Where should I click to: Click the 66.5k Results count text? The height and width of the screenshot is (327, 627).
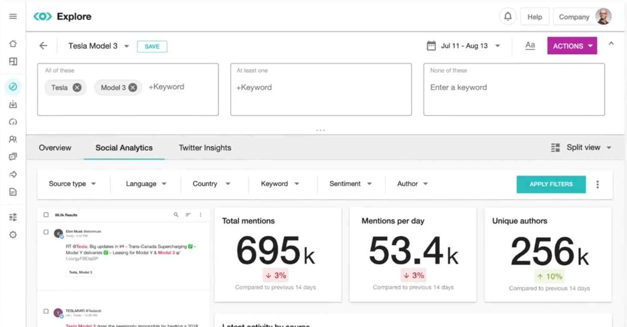click(x=66, y=215)
